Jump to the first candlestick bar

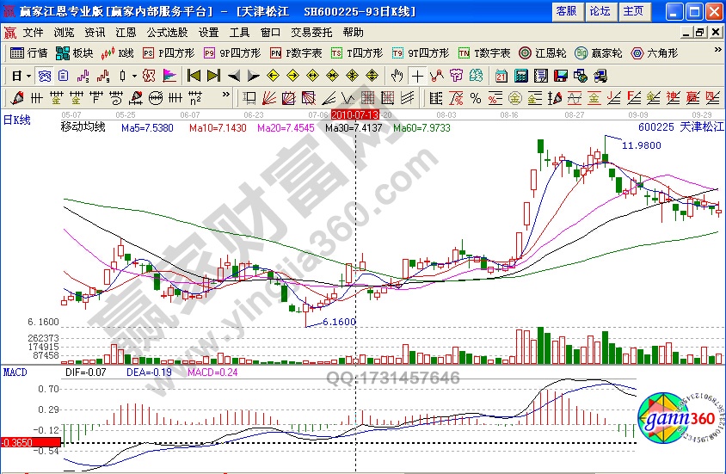(x=194, y=75)
